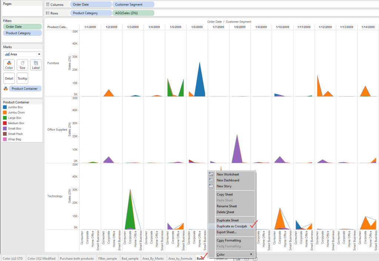
Task: Switch to Color (X)2 Modified tab
Action: [41, 258]
